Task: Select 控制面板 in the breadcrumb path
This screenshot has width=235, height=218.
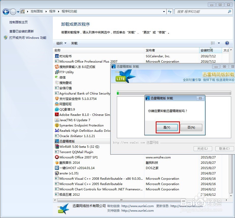Action: (x=37, y=11)
